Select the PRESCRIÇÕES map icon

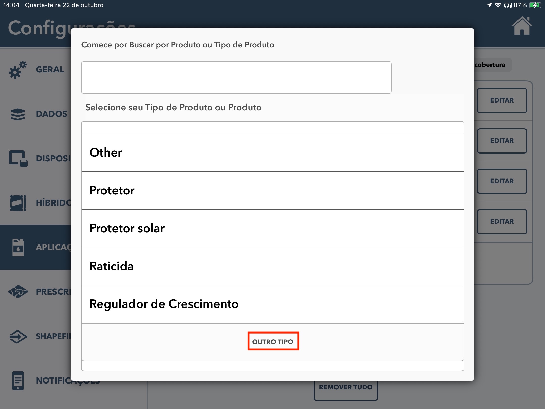coord(17,292)
